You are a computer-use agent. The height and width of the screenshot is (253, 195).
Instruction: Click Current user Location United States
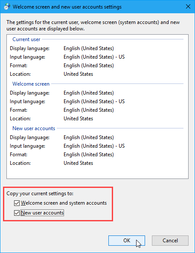(x=79, y=74)
